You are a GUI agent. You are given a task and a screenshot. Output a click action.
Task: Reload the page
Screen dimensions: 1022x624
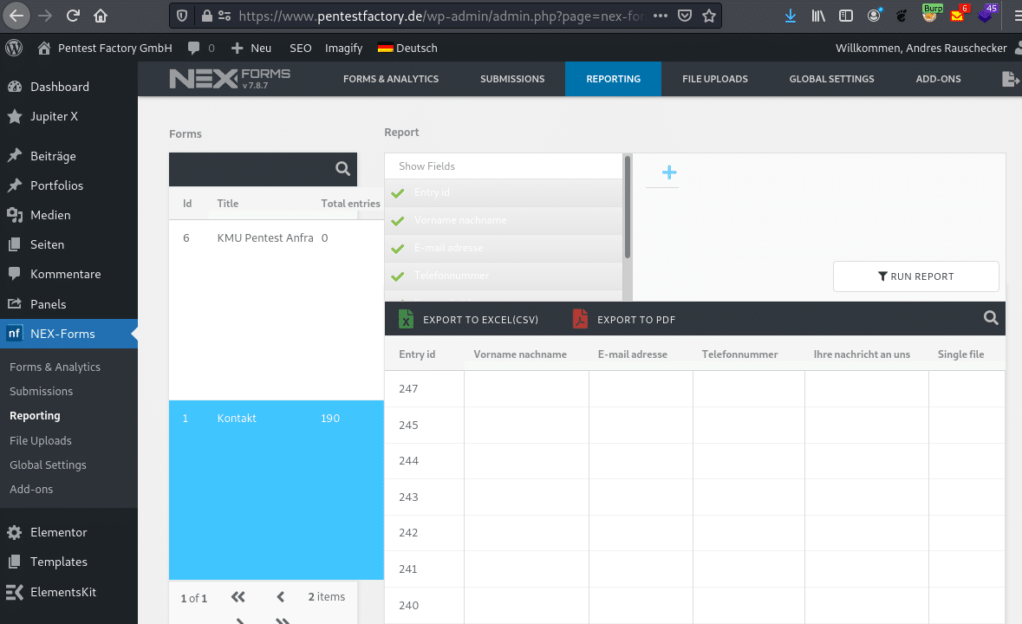tap(73, 16)
